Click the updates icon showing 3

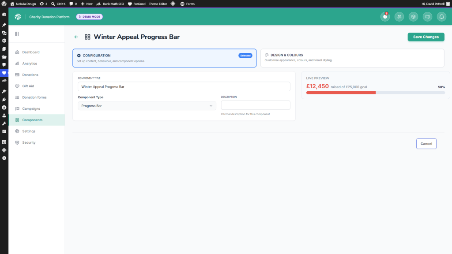click(43, 4)
